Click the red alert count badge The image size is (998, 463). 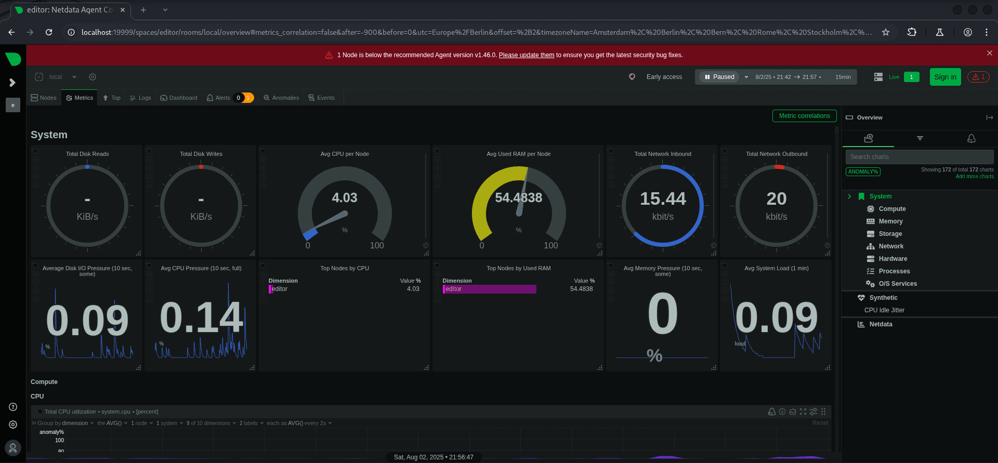coord(978,77)
